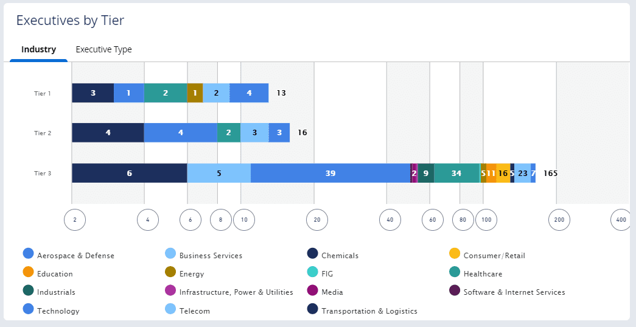Click the Tier 2 Chemicals segment labeled 4
Image resolution: width=636 pixels, height=327 pixels.
(x=108, y=133)
